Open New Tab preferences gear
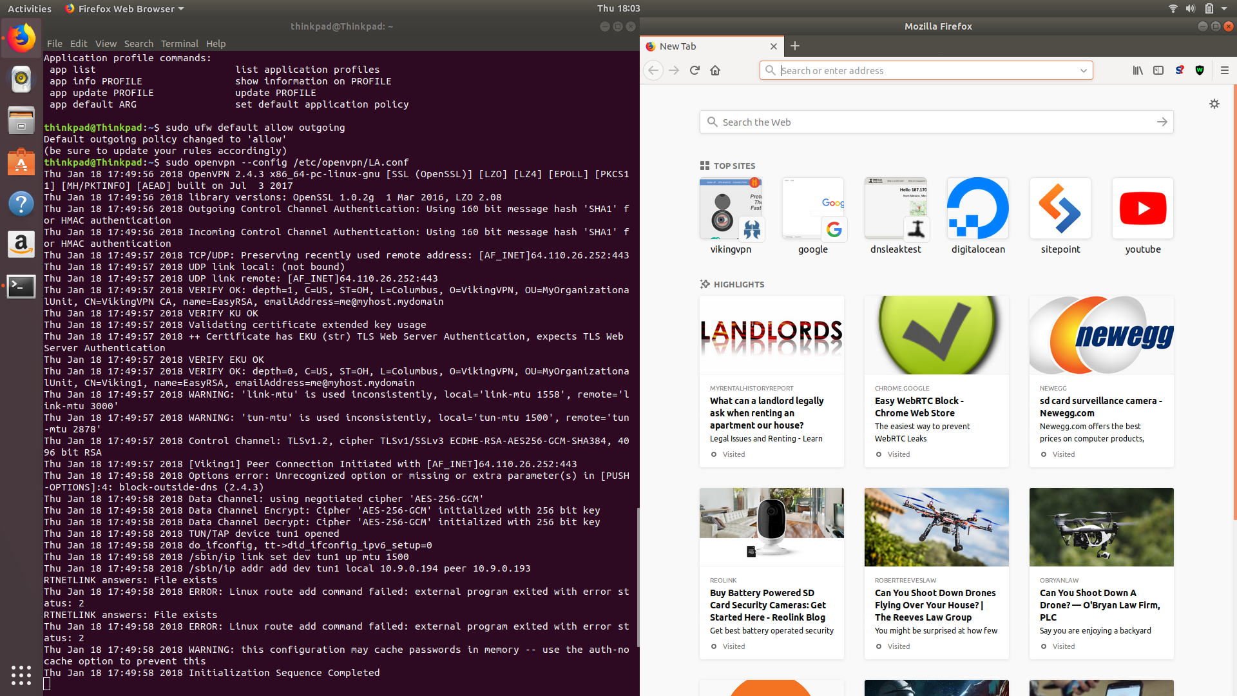The width and height of the screenshot is (1237, 696). (1214, 104)
